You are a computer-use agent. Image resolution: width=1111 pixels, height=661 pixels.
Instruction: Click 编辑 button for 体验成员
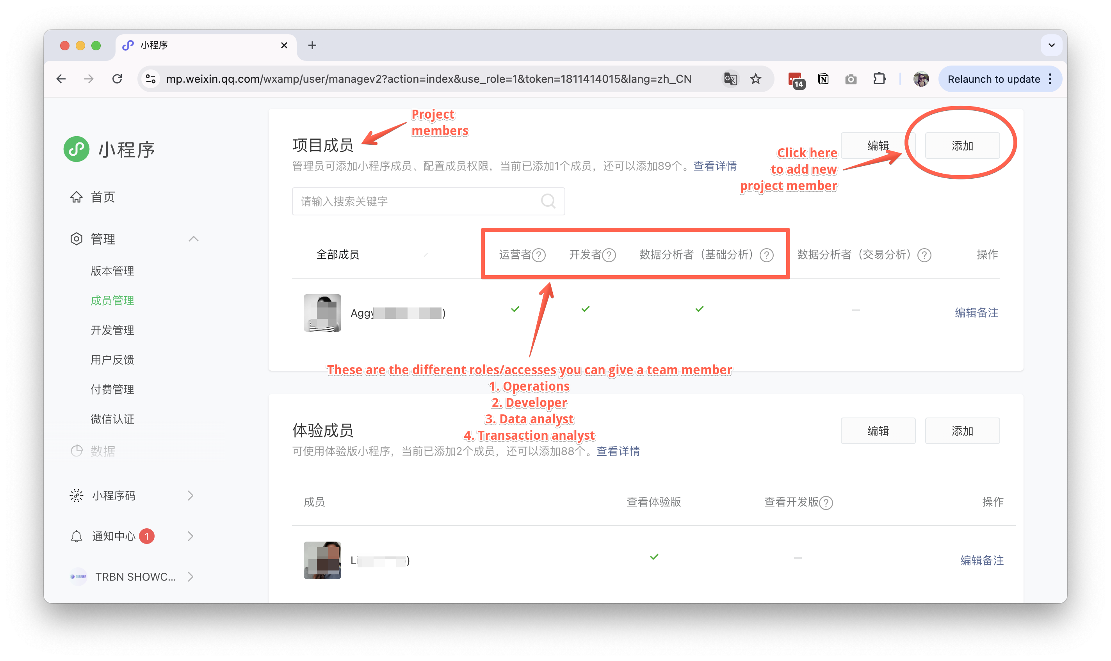pos(878,431)
